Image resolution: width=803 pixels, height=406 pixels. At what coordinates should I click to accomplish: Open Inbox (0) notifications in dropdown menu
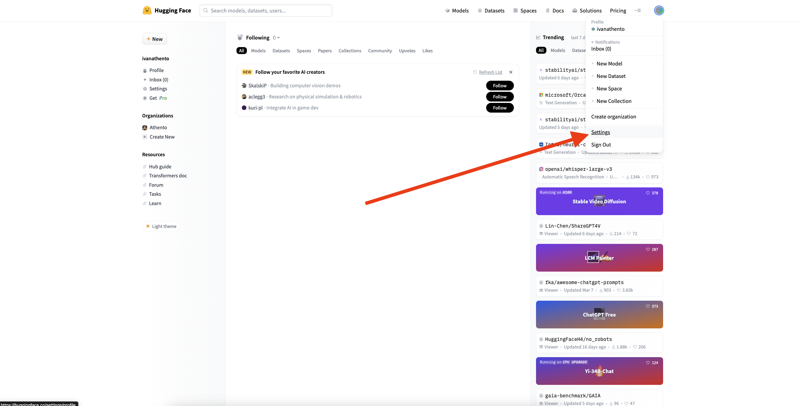point(601,49)
